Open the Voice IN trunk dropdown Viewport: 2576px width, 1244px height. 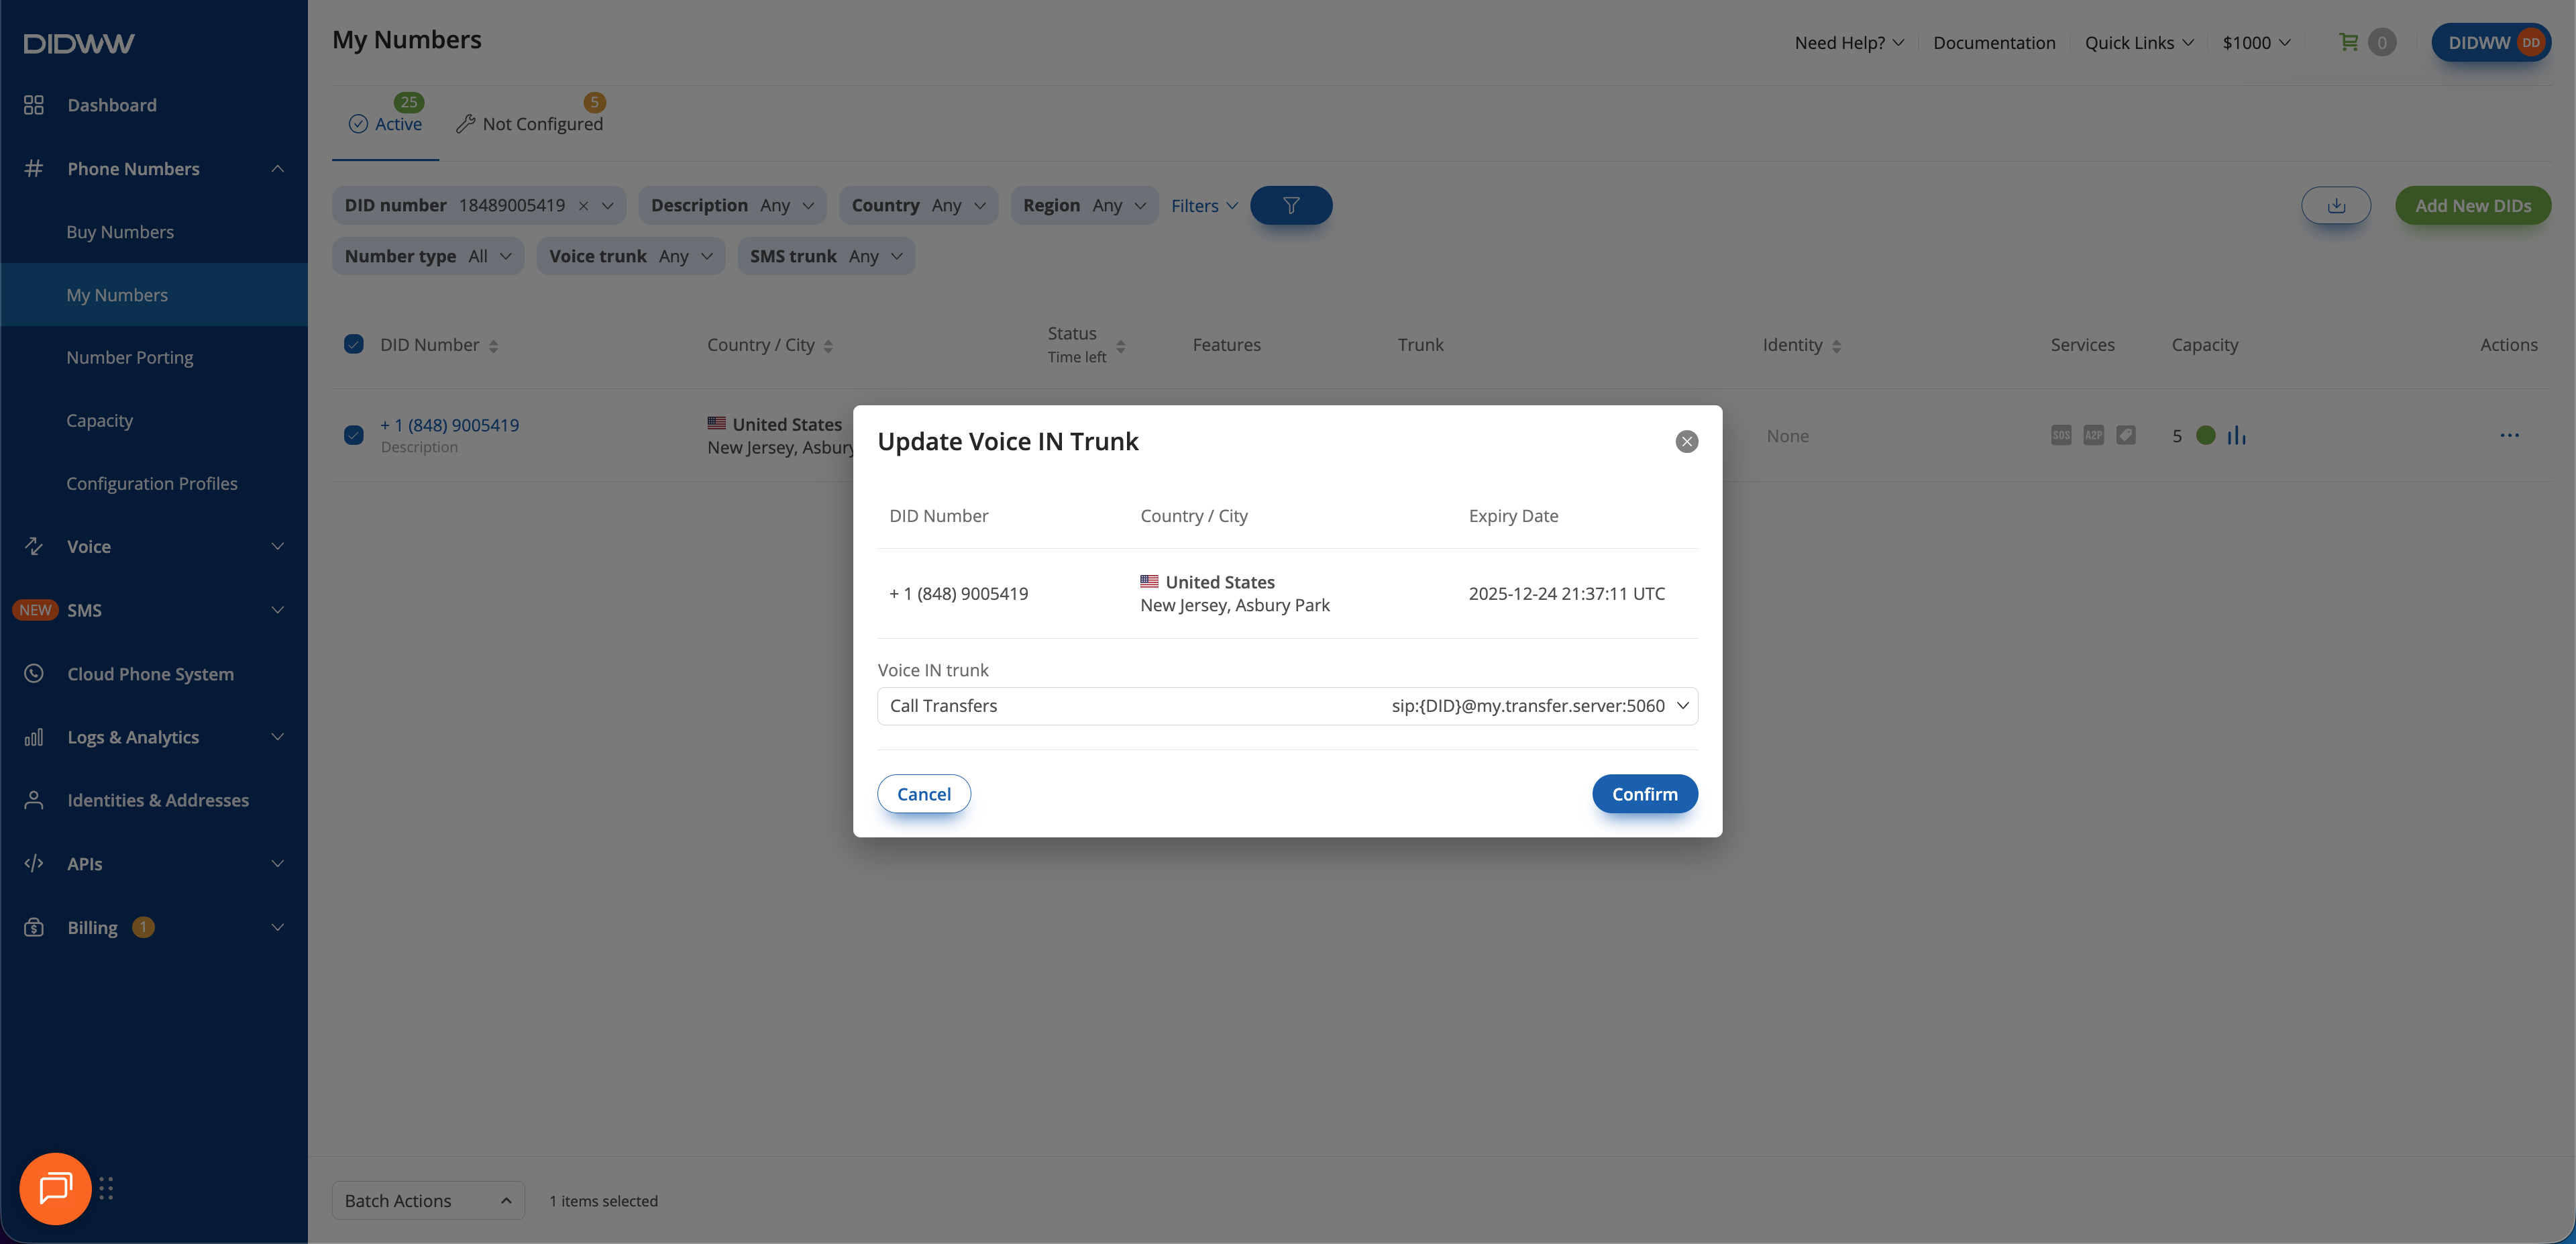coord(1287,706)
